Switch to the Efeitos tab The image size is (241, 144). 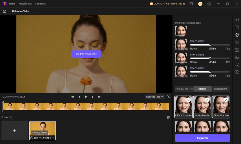(202, 89)
